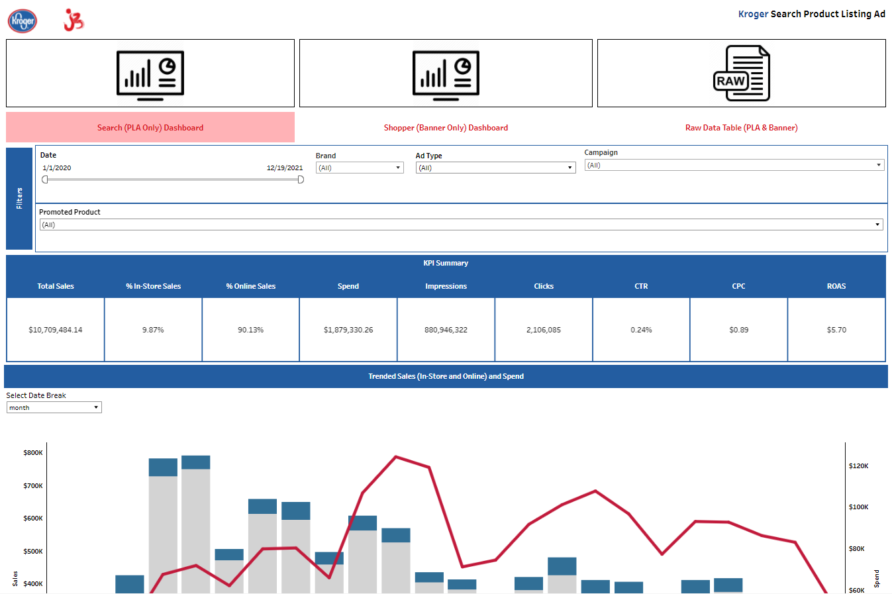Click the Kroger Search Product Listing Ad title
The image size is (892, 594).
pyautogui.click(x=811, y=13)
